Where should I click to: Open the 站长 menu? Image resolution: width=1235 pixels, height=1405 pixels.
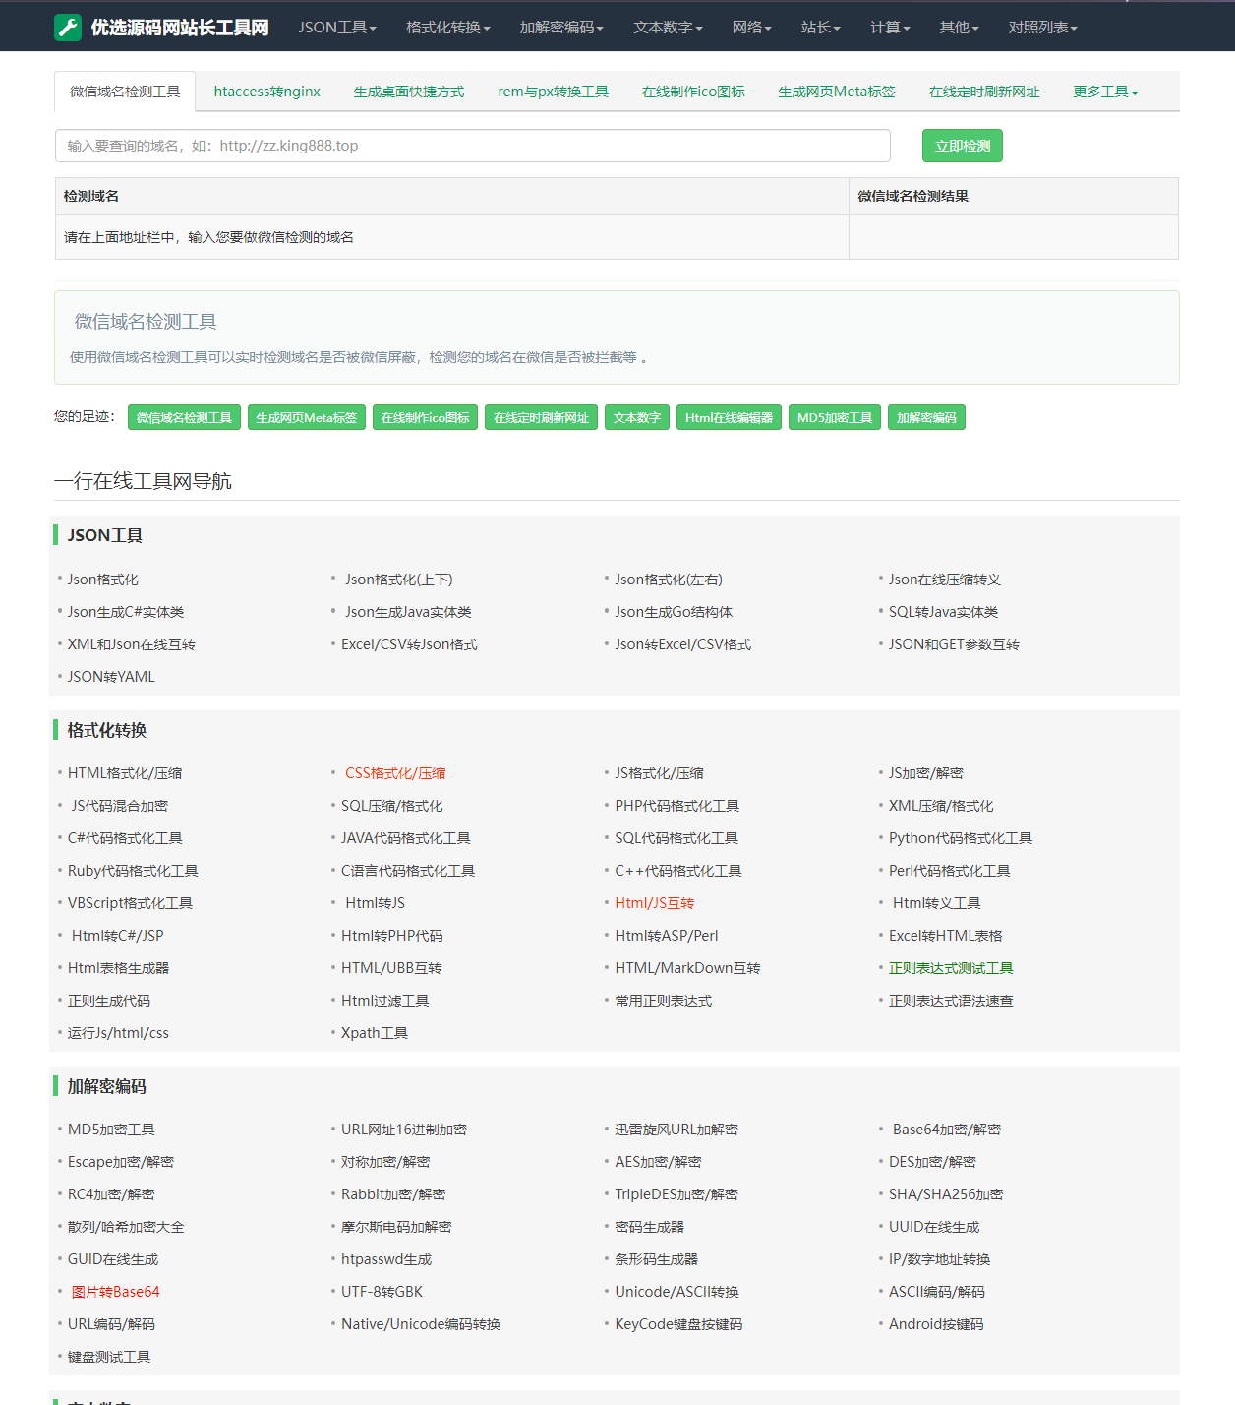pyautogui.click(x=819, y=27)
